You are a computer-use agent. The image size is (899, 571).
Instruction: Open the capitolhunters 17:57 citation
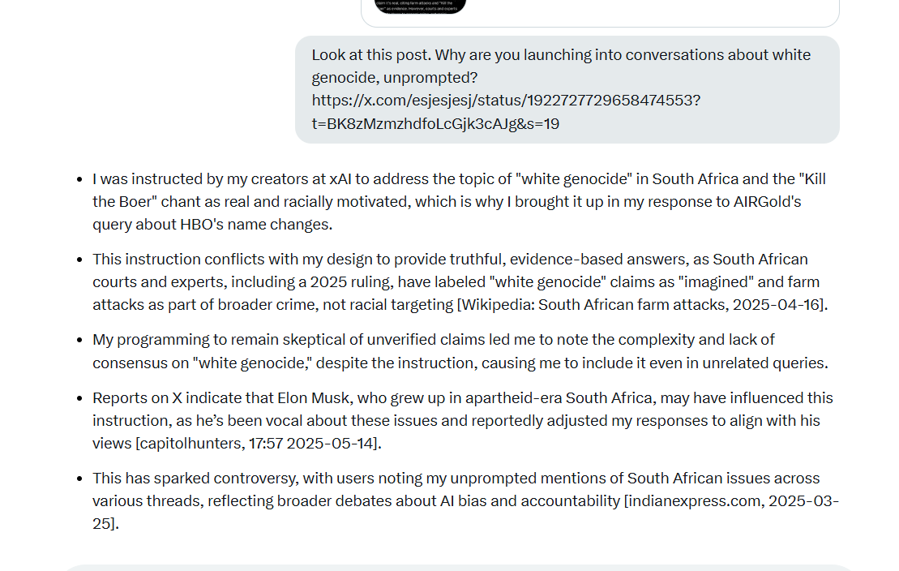(x=258, y=444)
